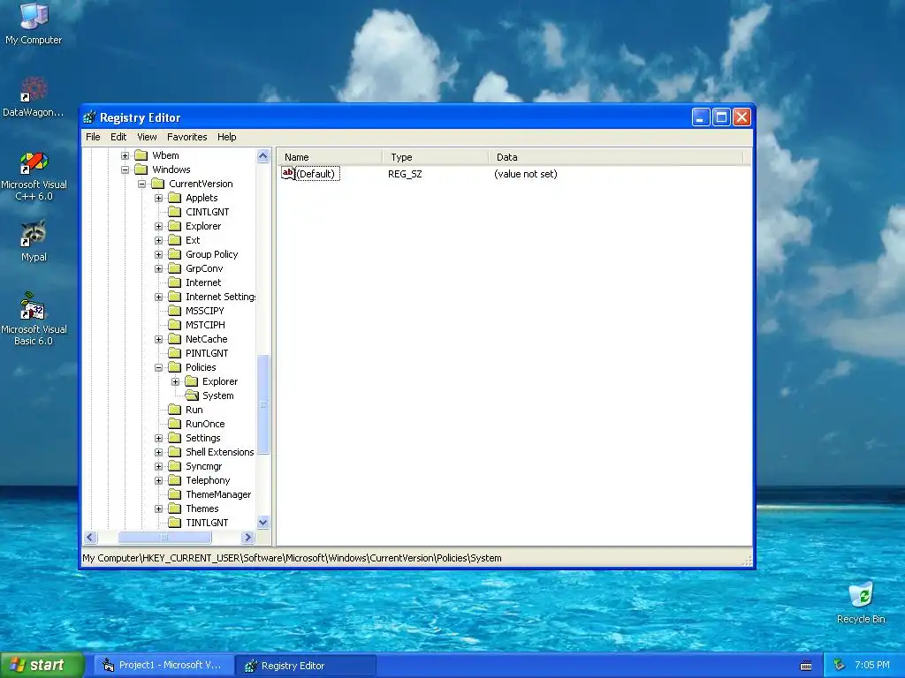Open Microsoft Visual Basic 6.0 shortcut
Screen dimensions: 905x678
(34, 318)
